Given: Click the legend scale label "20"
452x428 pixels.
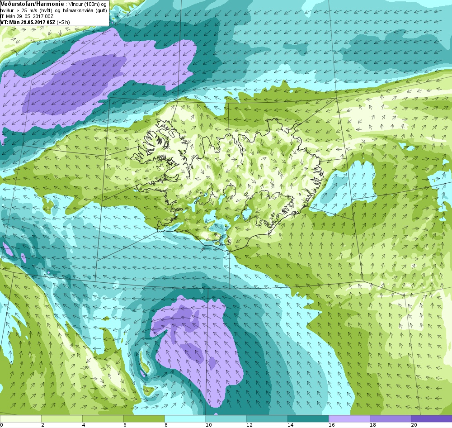Looking at the screenshot, I should click(414, 425).
